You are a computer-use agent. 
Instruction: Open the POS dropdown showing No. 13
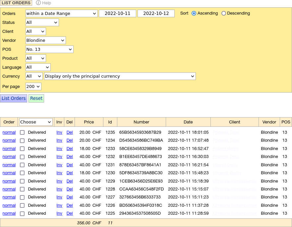[x=49, y=49]
